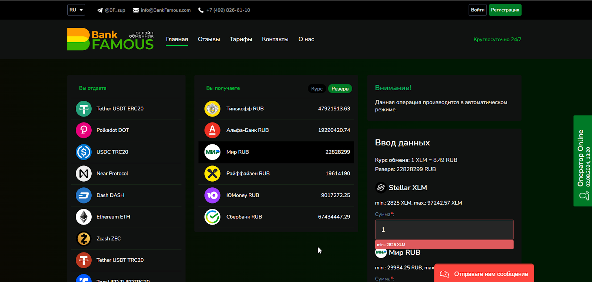This screenshot has height=282, width=592.
Task: Click the Сумма amount input field
Action: (x=444, y=229)
